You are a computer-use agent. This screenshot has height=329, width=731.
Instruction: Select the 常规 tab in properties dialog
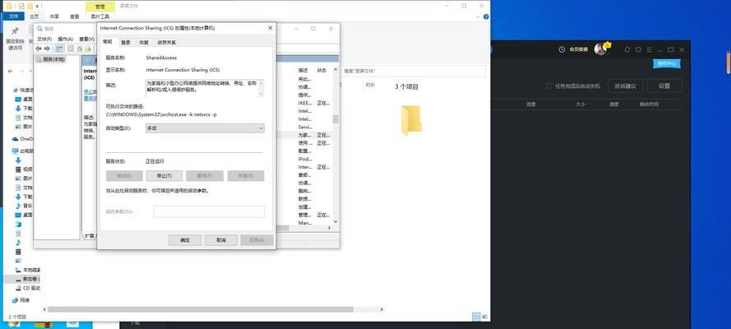coord(108,42)
